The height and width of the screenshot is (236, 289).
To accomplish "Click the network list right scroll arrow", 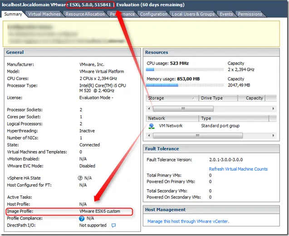I will [x=273, y=136].
